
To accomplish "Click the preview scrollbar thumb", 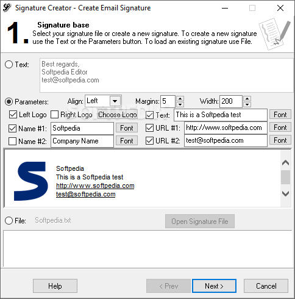I will [285, 177].
